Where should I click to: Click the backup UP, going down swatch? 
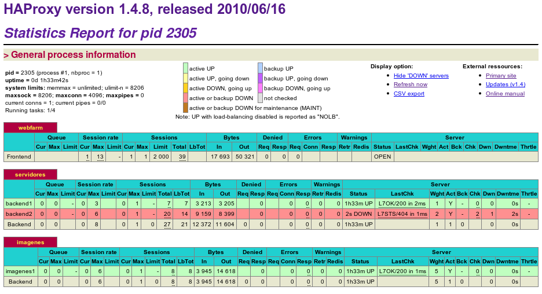click(x=260, y=79)
